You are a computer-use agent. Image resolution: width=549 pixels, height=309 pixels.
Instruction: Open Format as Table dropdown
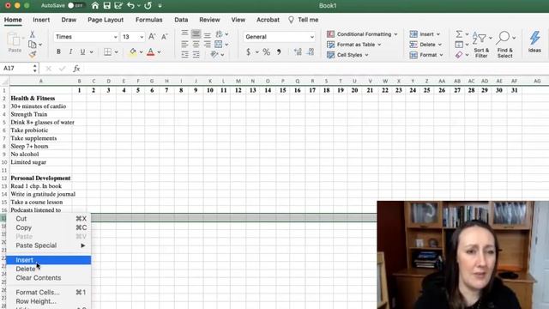coord(353,45)
